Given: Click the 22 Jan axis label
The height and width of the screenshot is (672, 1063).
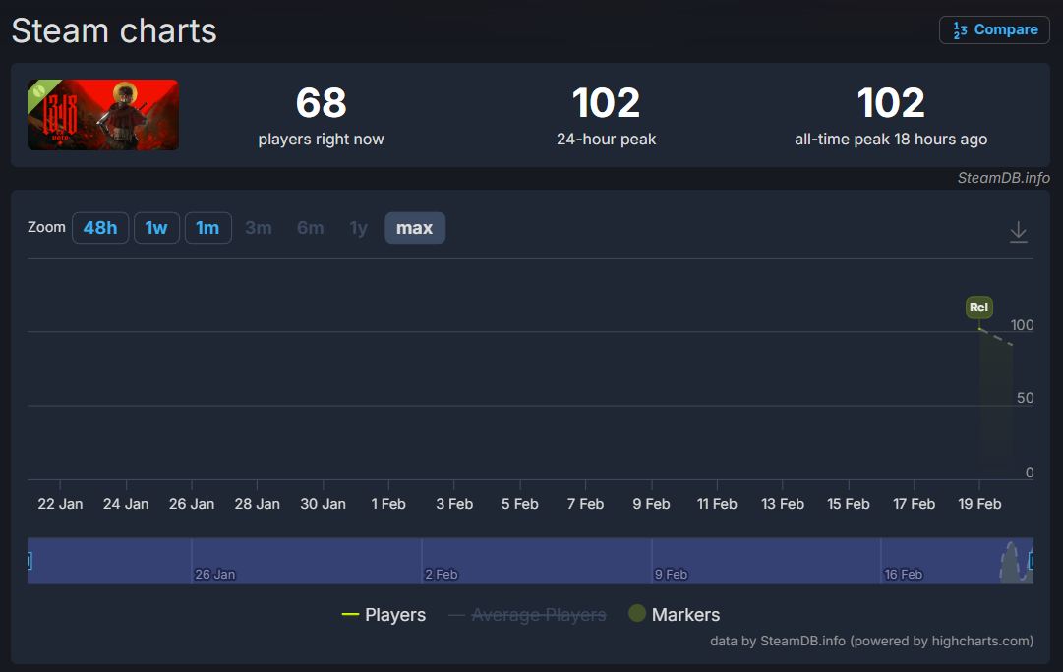Looking at the screenshot, I should point(60,504).
